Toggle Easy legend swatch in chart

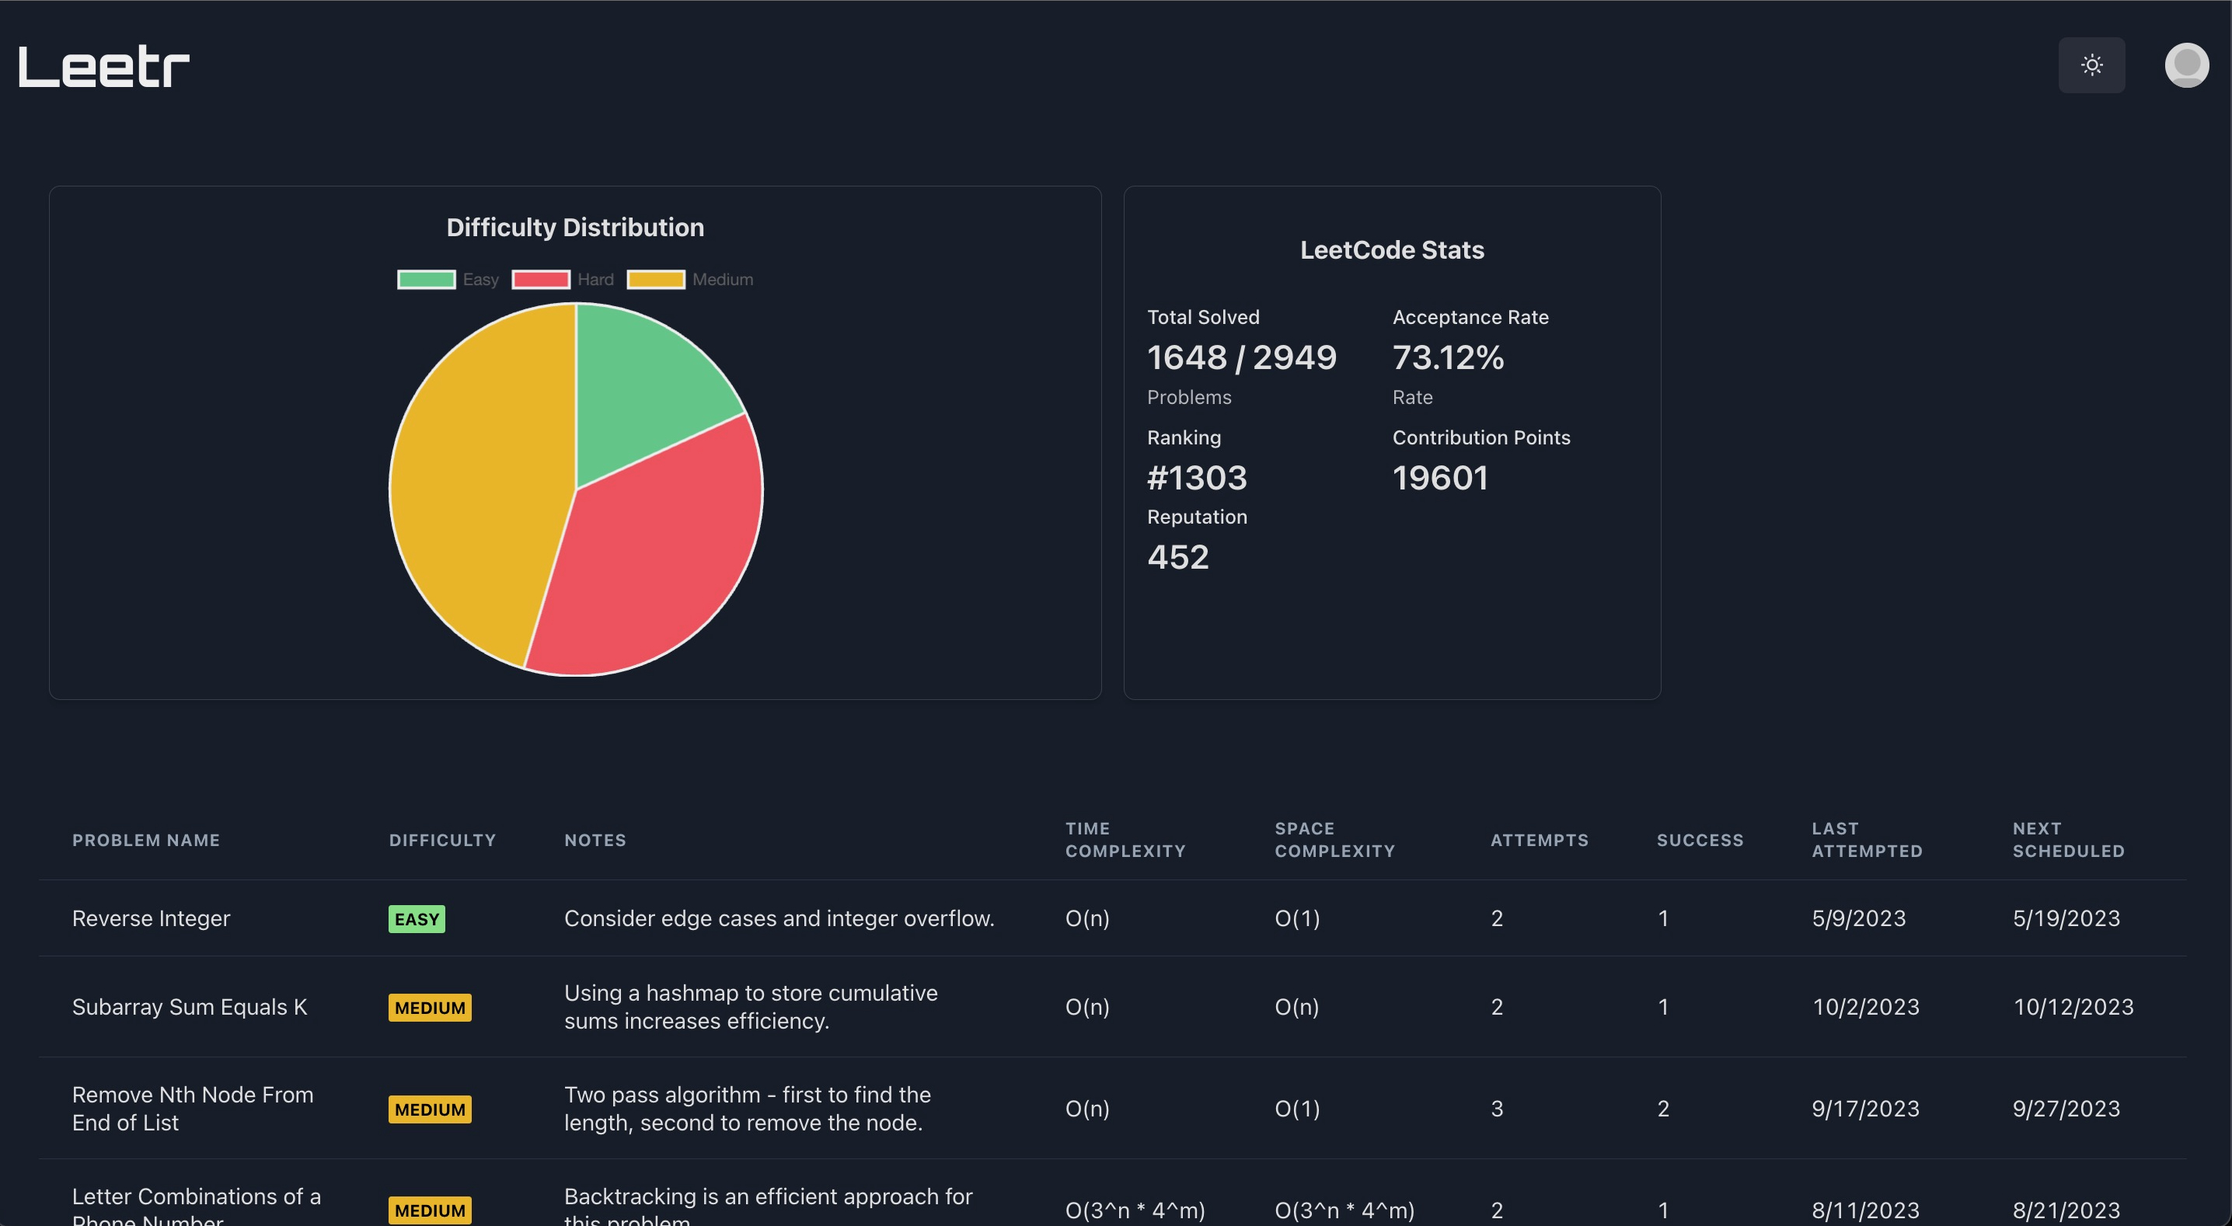click(427, 279)
